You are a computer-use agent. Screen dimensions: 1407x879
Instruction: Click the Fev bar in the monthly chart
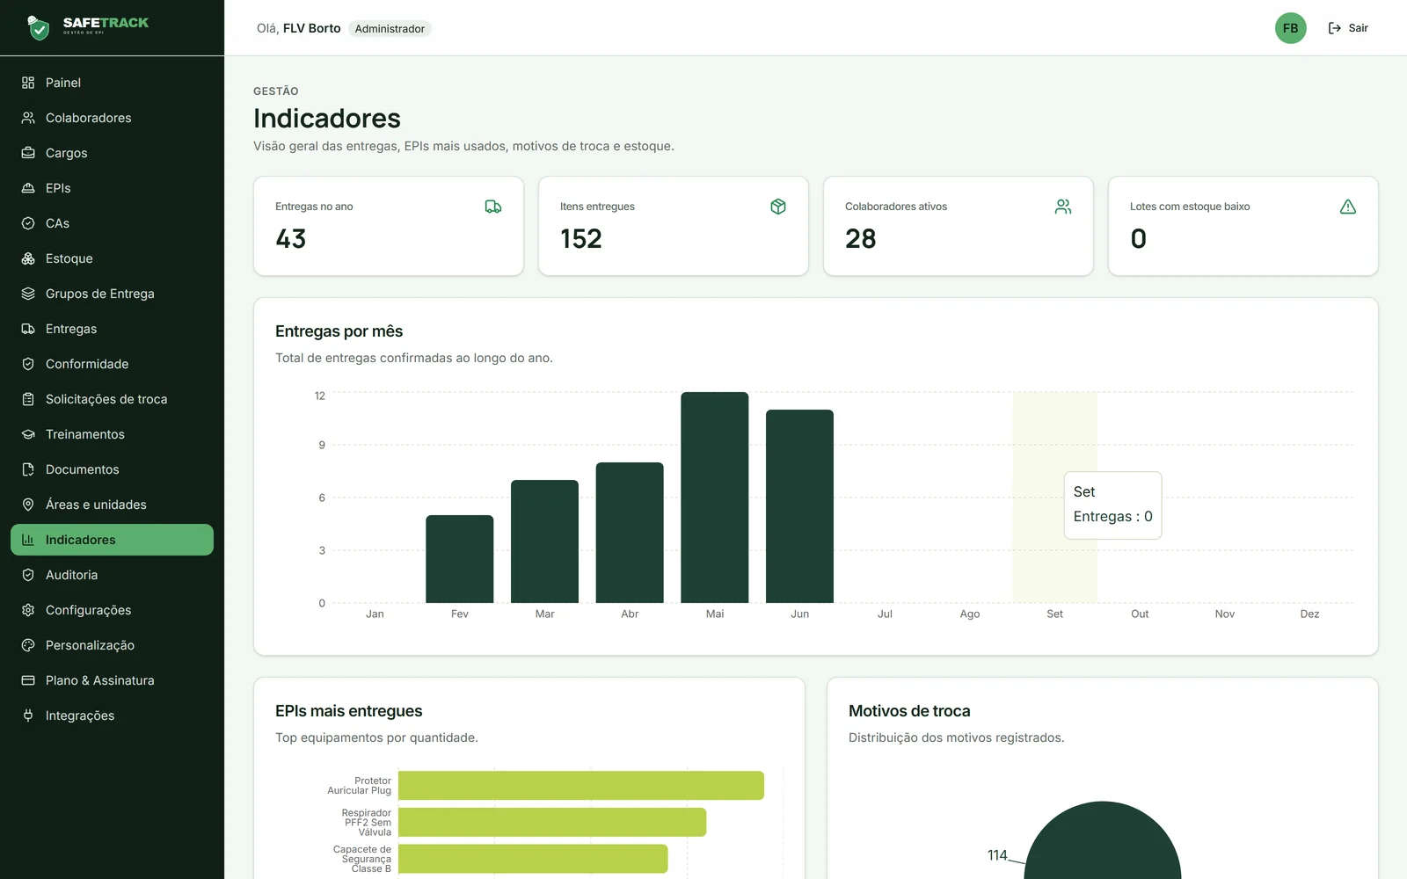tap(460, 559)
